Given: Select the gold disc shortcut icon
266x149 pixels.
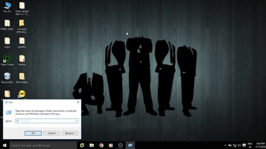Looking at the screenshot, I should coord(22,94).
